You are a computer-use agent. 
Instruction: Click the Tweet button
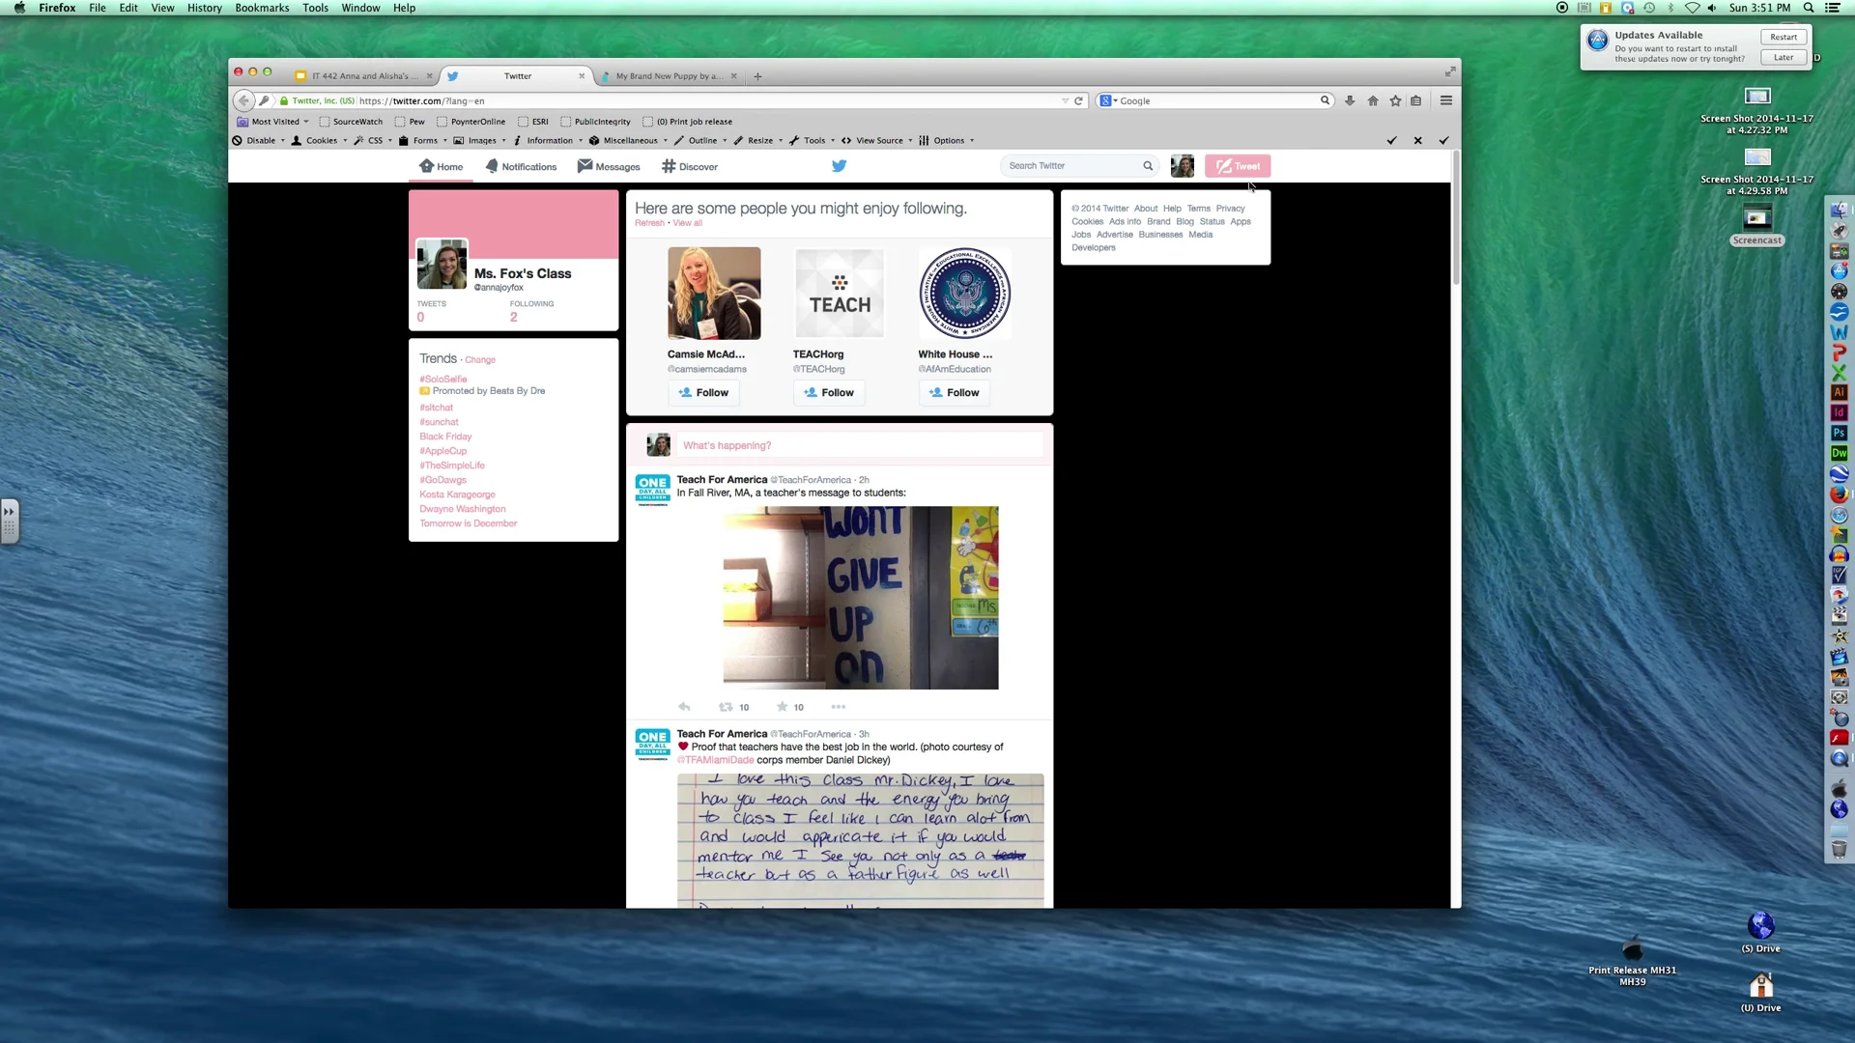pos(1238,166)
